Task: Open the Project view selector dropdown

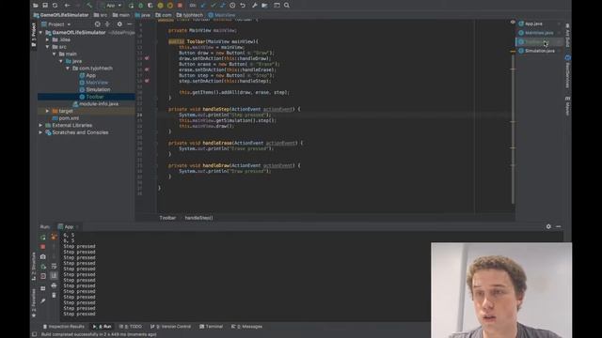Action: [56, 24]
